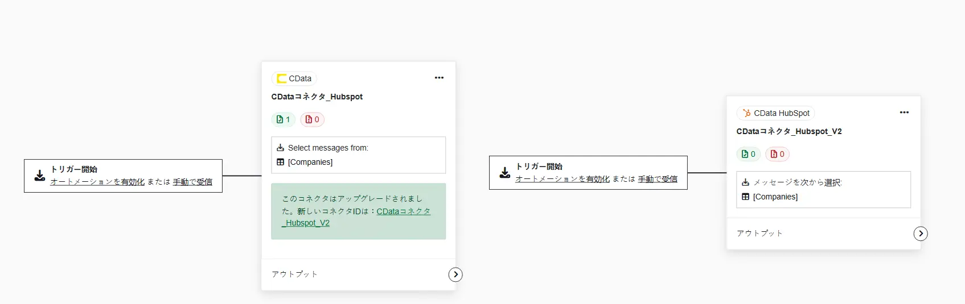Click 'Select messages from:' text on the left card
This screenshot has height=304, width=965.
pyautogui.click(x=328, y=148)
